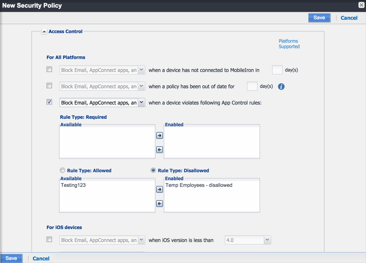Click right arrow to enable a Required rule
Image resolution: width=366 pixels, height=263 pixels.
click(159, 135)
